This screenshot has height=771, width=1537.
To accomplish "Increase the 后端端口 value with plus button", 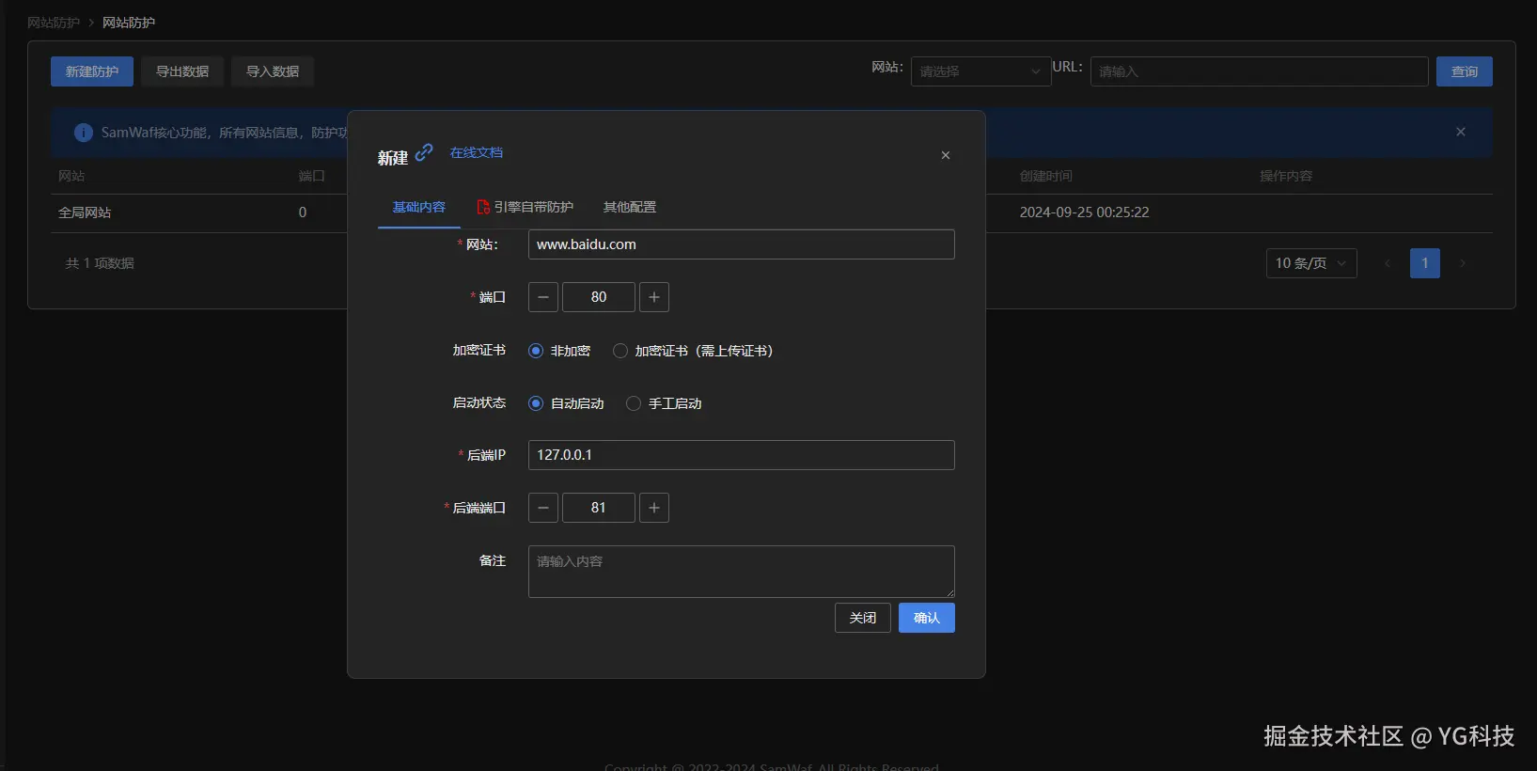I will (654, 508).
